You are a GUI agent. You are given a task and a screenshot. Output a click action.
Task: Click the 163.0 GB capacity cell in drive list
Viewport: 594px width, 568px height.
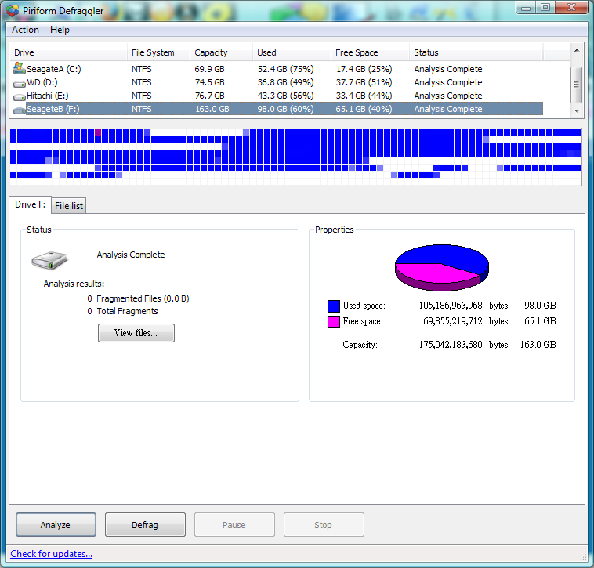point(212,109)
